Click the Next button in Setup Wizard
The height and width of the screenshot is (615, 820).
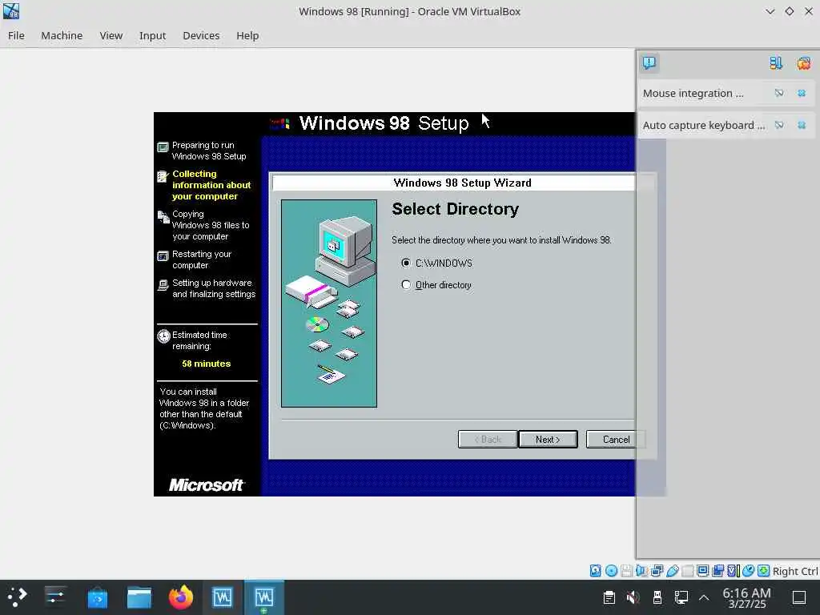coord(548,440)
